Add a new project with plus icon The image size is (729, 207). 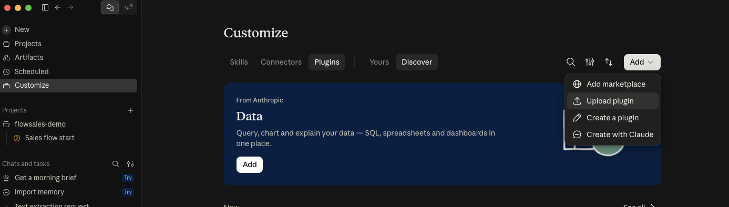point(130,110)
